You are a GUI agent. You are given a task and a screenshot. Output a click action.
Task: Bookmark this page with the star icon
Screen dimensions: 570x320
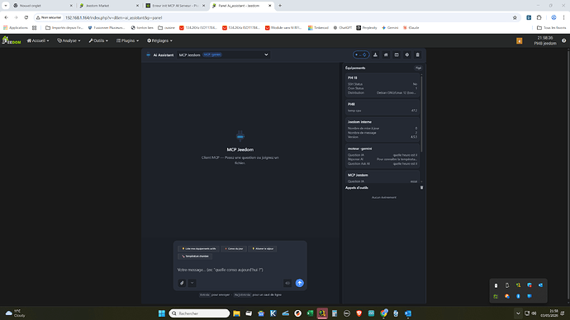(515, 17)
